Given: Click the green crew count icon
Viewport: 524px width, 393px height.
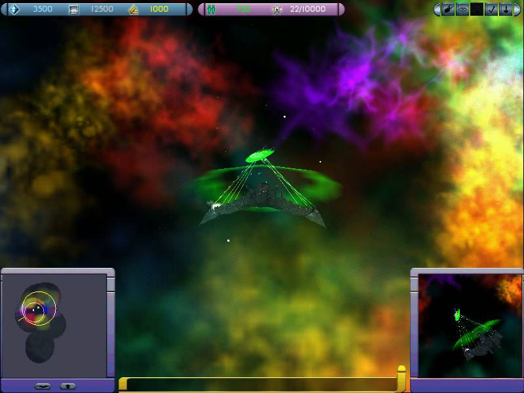Looking at the screenshot, I should (x=212, y=9).
